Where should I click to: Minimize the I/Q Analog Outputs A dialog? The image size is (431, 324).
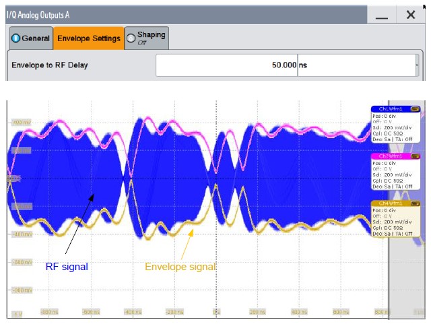pos(382,14)
